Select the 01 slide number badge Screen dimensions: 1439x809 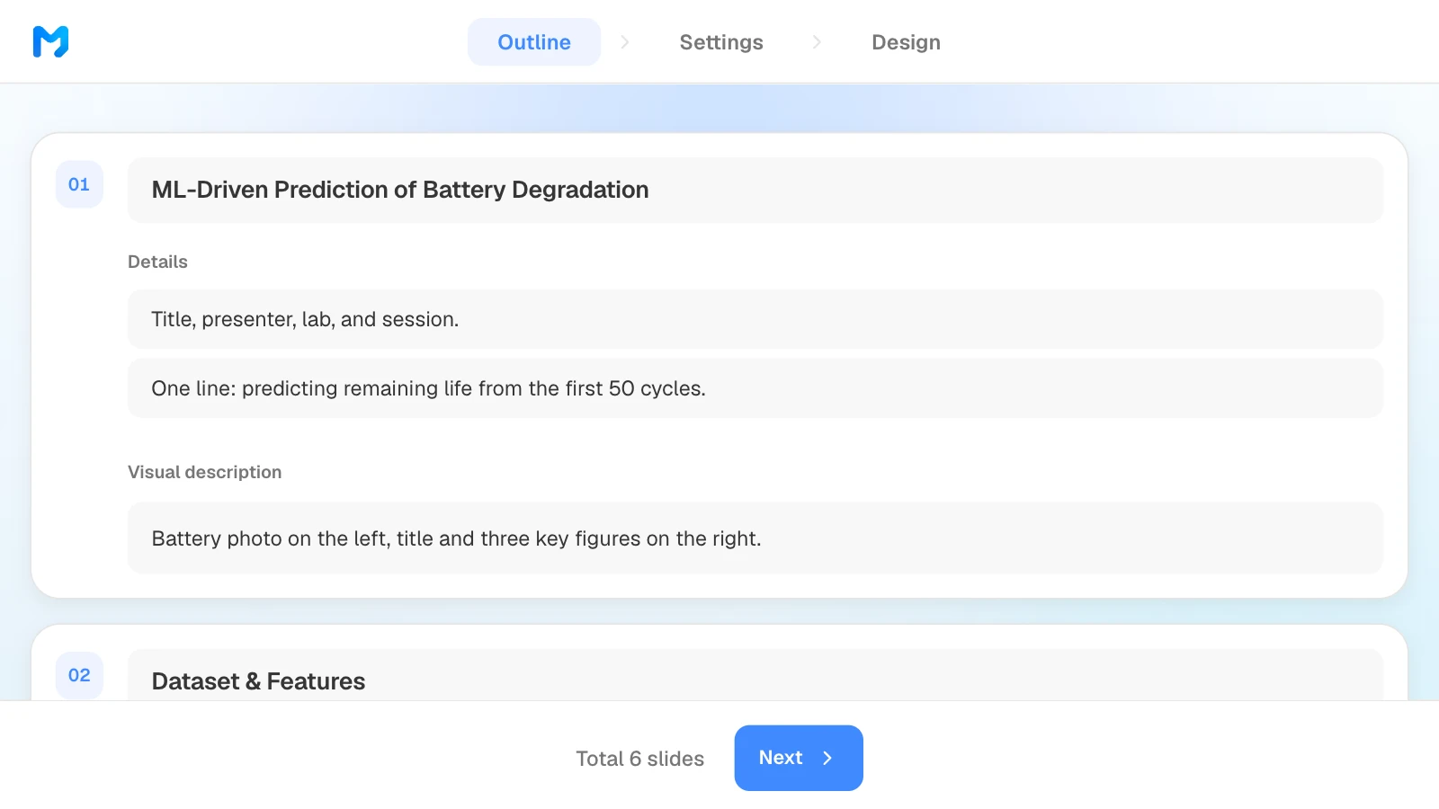pos(79,184)
